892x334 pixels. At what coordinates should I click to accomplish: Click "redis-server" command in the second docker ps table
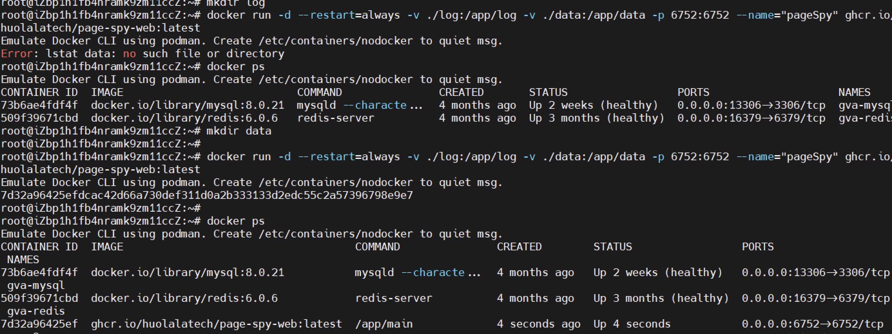click(x=394, y=298)
